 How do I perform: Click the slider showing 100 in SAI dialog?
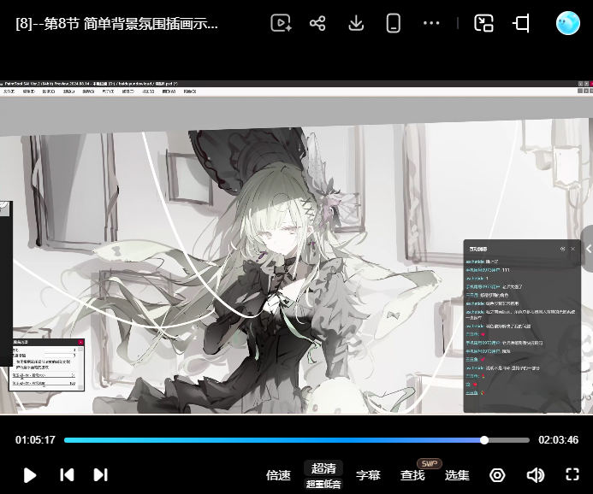(x=44, y=384)
